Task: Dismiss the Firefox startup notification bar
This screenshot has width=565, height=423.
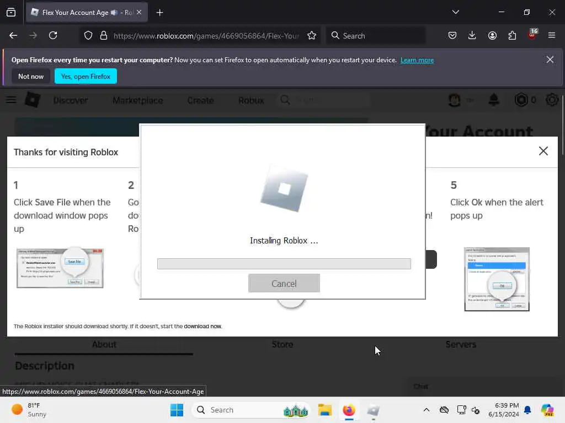Action: (550, 59)
